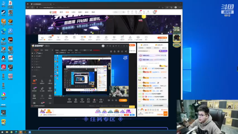Open microphone options arrow
Viewport: 238px width, 134px height.
tap(97, 100)
